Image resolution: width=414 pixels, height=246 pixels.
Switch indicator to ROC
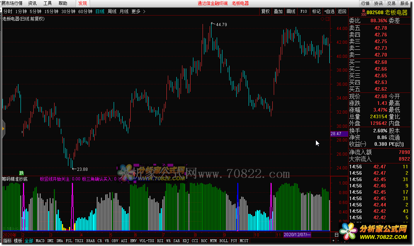tap(204, 241)
